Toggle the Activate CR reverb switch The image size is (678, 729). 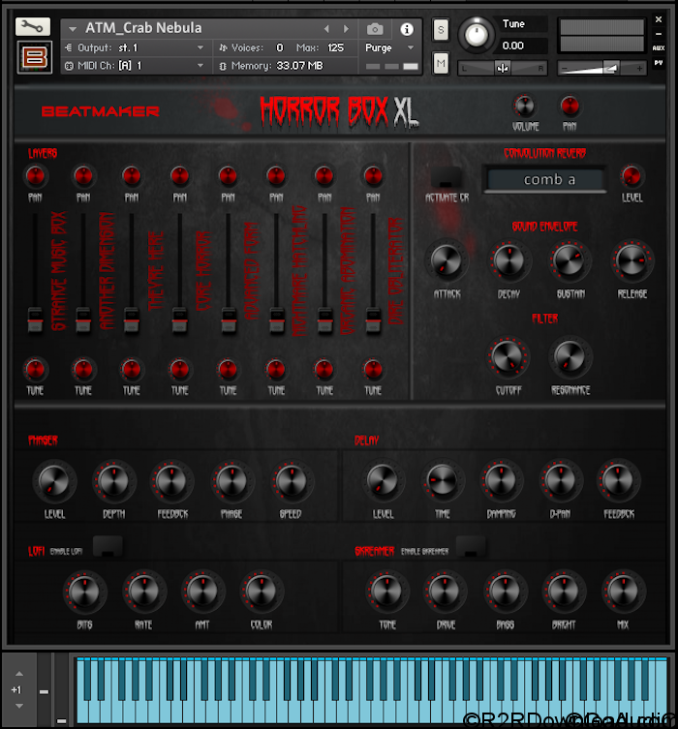pos(446,177)
